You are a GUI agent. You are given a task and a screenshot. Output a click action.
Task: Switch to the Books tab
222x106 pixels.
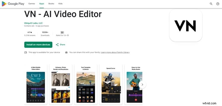pyautogui.click(x=51, y=4)
